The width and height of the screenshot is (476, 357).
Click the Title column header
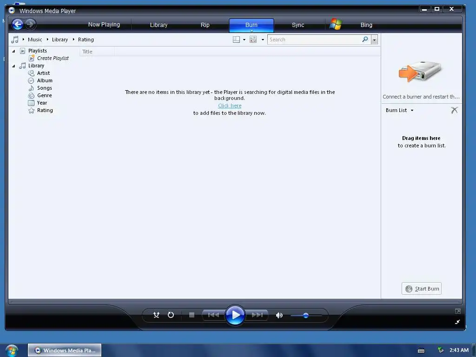(97, 52)
